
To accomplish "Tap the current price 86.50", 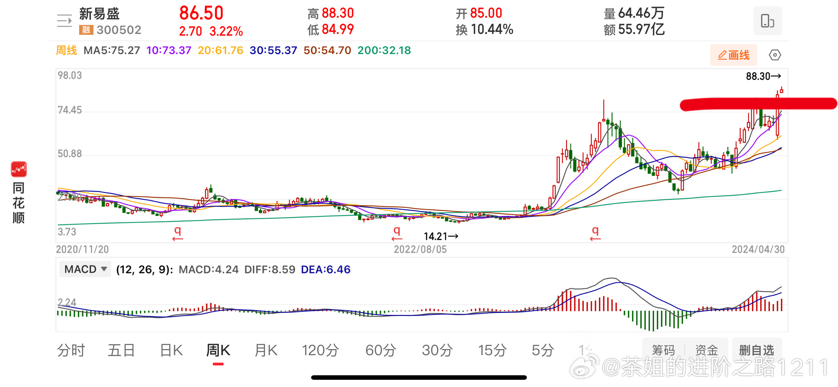I will click(201, 13).
